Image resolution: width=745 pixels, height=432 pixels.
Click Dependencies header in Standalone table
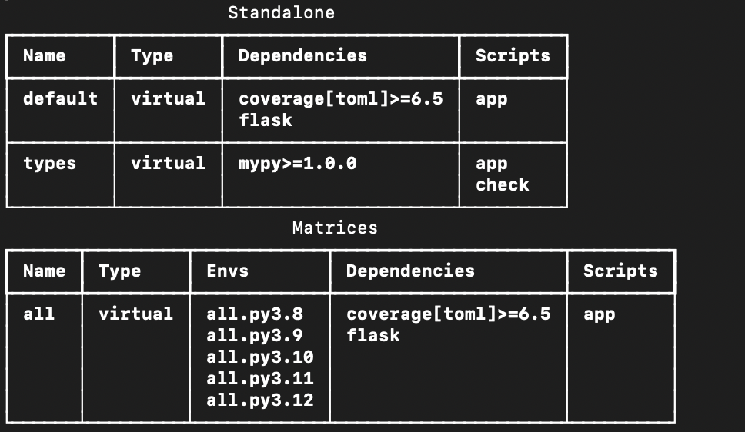(x=302, y=56)
